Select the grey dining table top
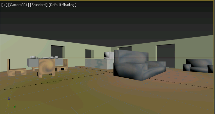The image size is (215, 114). coord(33,63)
